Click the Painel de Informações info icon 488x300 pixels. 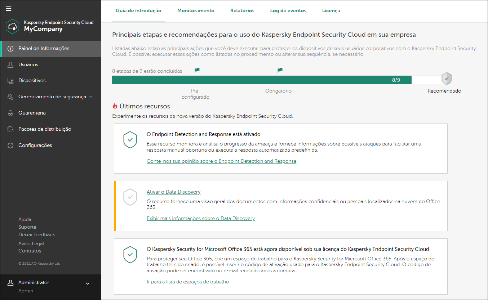coord(10,49)
